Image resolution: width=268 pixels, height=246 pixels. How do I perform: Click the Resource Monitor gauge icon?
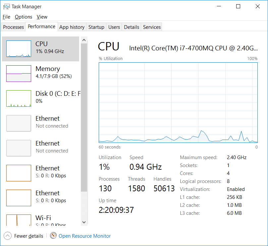[x=53, y=236]
